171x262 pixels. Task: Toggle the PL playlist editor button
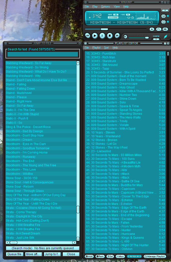159,29
